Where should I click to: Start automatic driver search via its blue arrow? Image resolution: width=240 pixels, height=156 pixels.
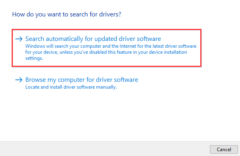click(x=19, y=39)
